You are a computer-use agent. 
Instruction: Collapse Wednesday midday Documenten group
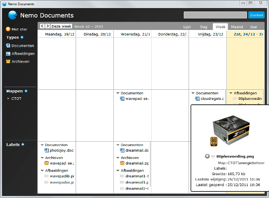point(118,93)
